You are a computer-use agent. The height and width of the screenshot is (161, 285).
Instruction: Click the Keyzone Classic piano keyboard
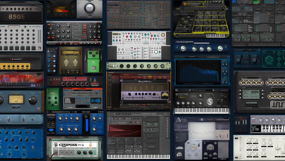[202, 111]
